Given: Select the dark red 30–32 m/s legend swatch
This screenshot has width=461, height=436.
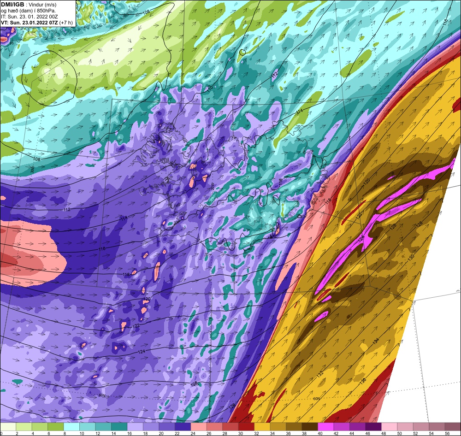Looking at the screenshot, I should (246, 427).
